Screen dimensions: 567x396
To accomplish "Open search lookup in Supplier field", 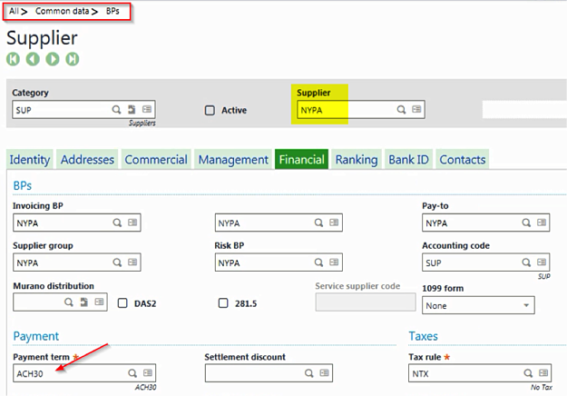I will pyautogui.click(x=401, y=110).
